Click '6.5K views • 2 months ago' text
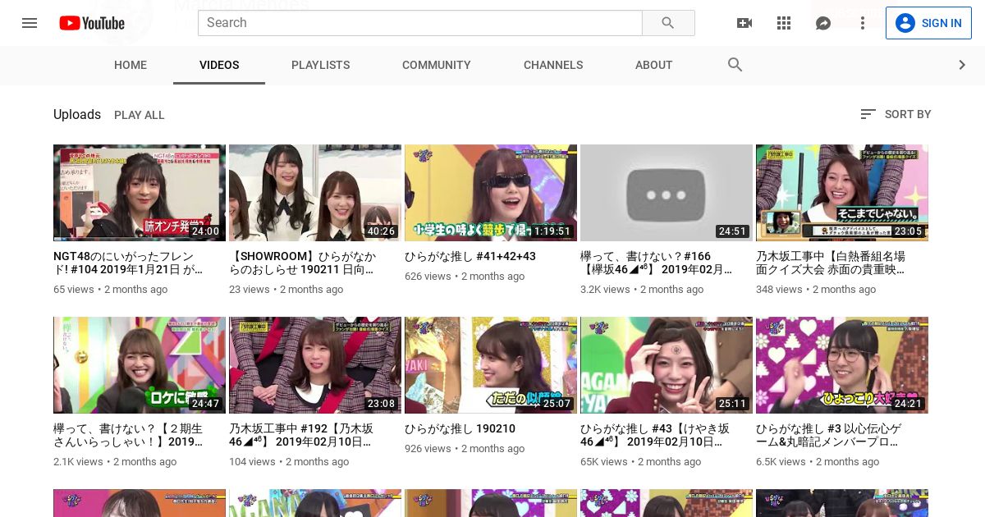The height and width of the screenshot is (517, 985). [818, 462]
